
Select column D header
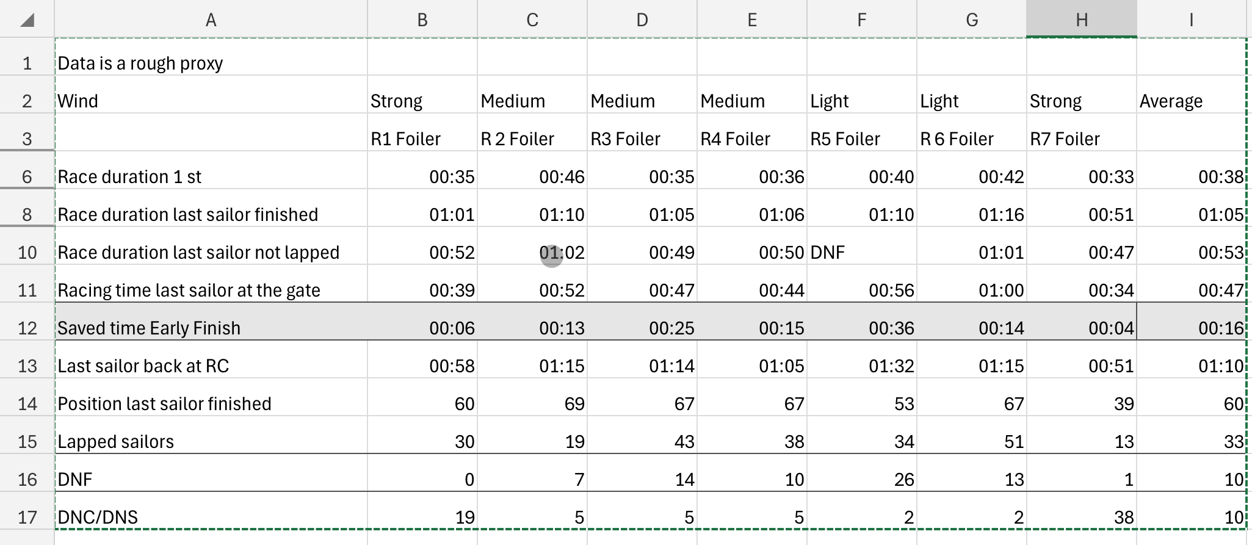(642, 20)
